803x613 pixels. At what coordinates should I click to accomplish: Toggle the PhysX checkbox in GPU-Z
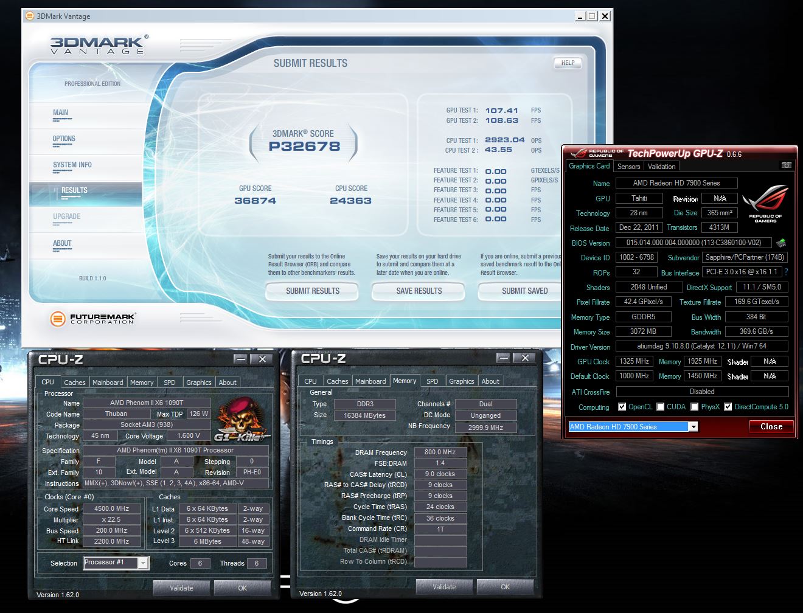[x=694, y=407]
